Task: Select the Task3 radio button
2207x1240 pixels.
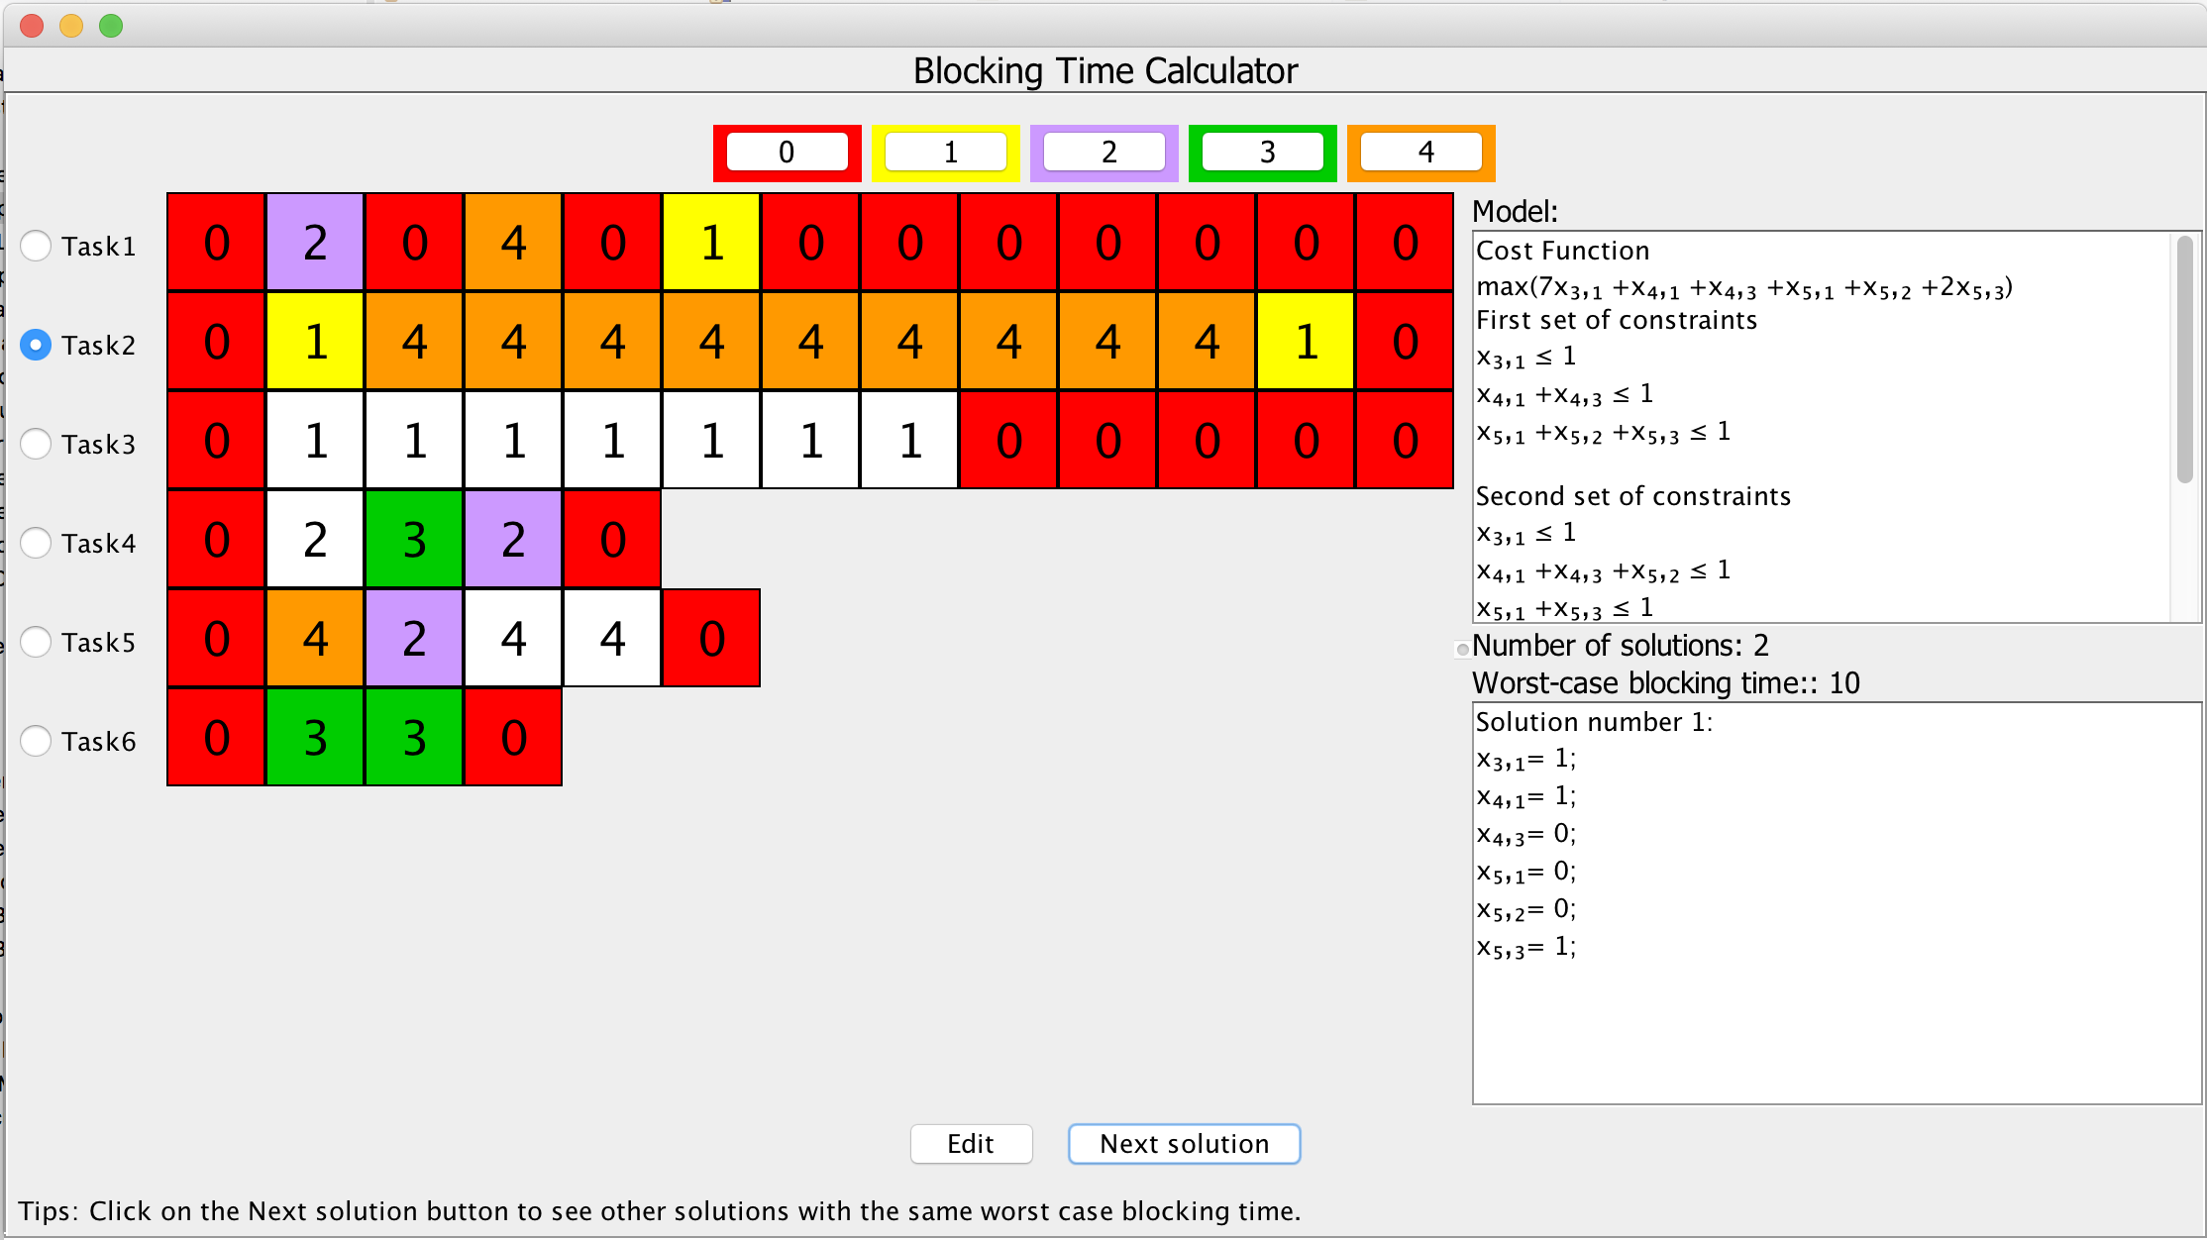Action: [x=37, y=444]
